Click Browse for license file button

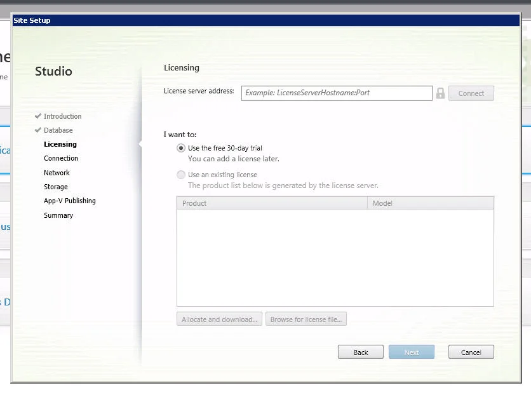[x=306, y=319]
